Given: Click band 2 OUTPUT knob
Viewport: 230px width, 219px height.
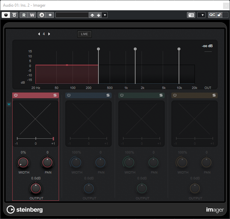Looking at the screenshot, I should [89, 188].
